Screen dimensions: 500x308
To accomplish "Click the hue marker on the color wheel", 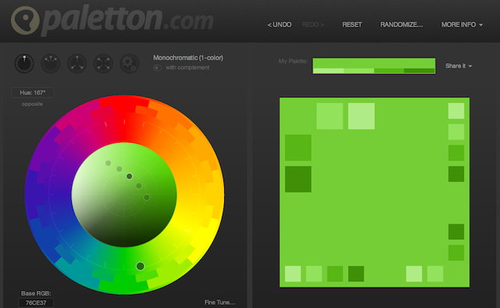I will [141, 266].
